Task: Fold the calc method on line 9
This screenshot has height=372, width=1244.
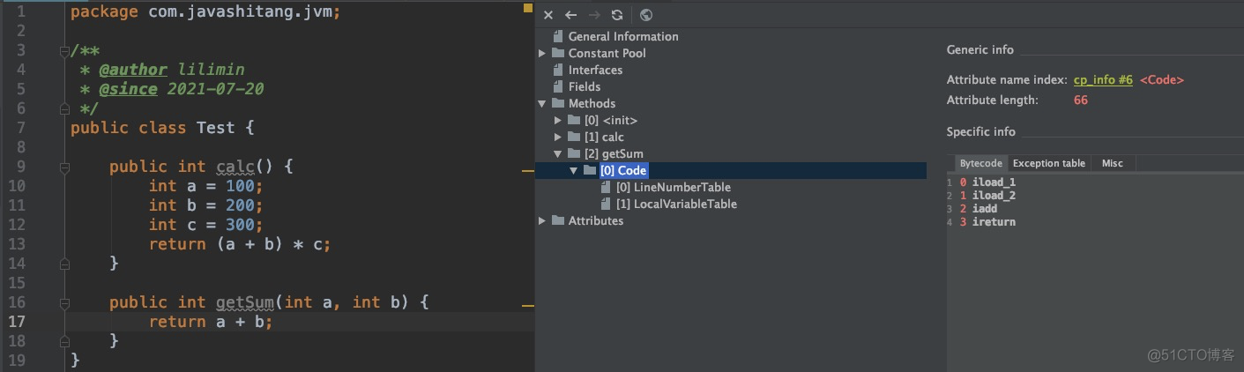Action: point(63,167)
